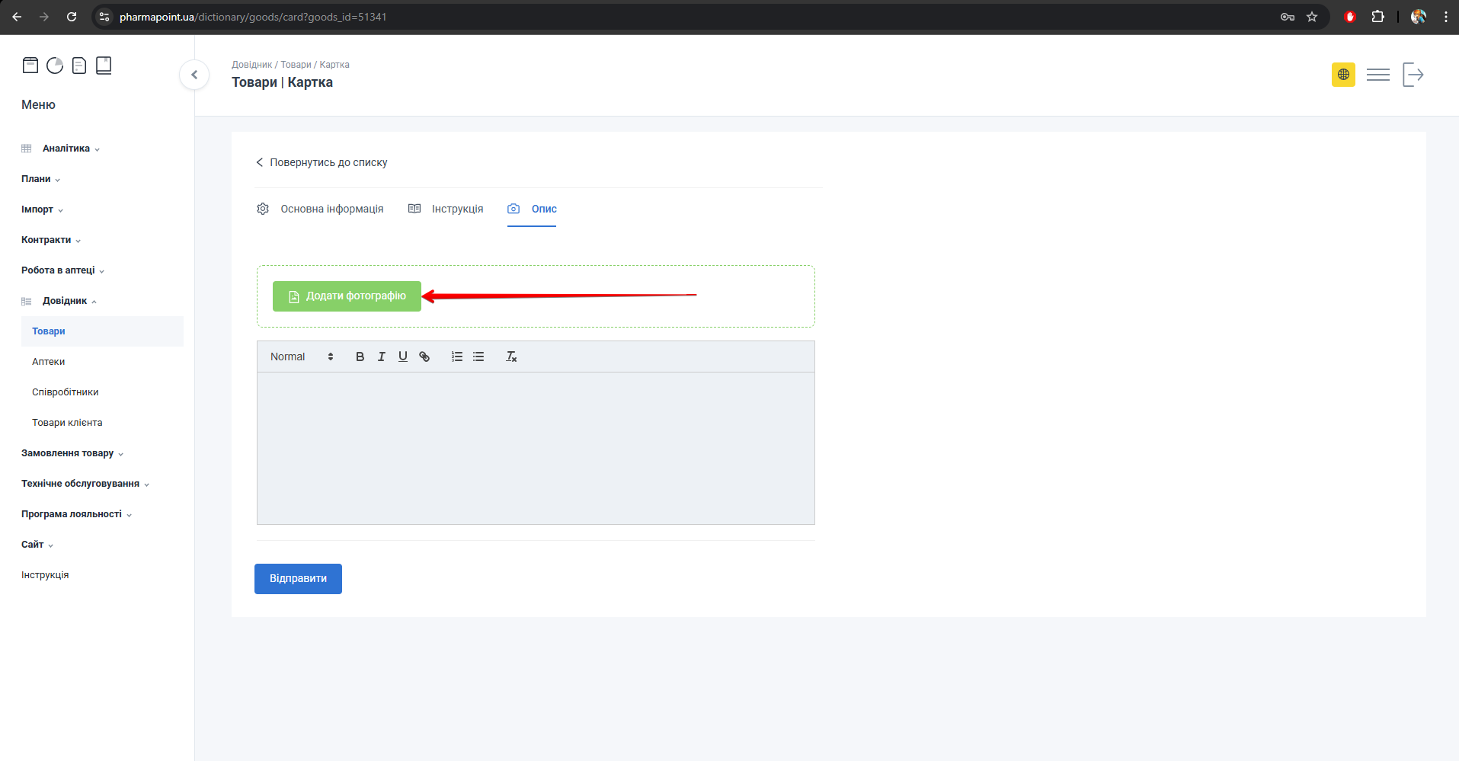Expand the Аналітика menu section
Screen dimensions: 1459x761
pyautogui.click(x=66, y=149)
